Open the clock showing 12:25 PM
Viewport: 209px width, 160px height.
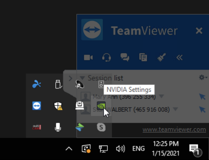(166, 148)
